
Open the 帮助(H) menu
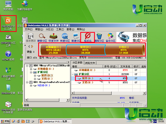81,29
